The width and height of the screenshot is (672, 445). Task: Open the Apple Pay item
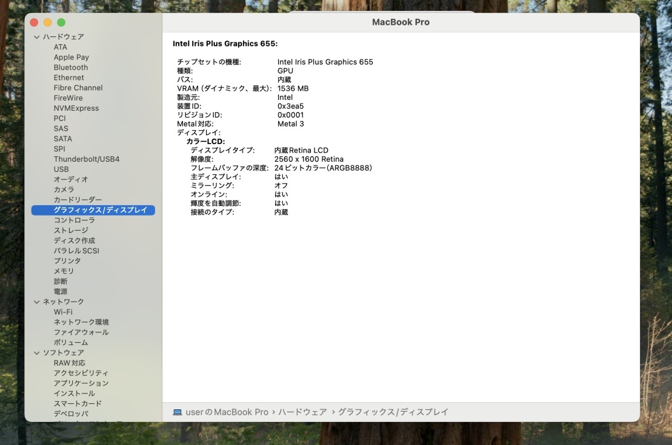pos(71,58)
